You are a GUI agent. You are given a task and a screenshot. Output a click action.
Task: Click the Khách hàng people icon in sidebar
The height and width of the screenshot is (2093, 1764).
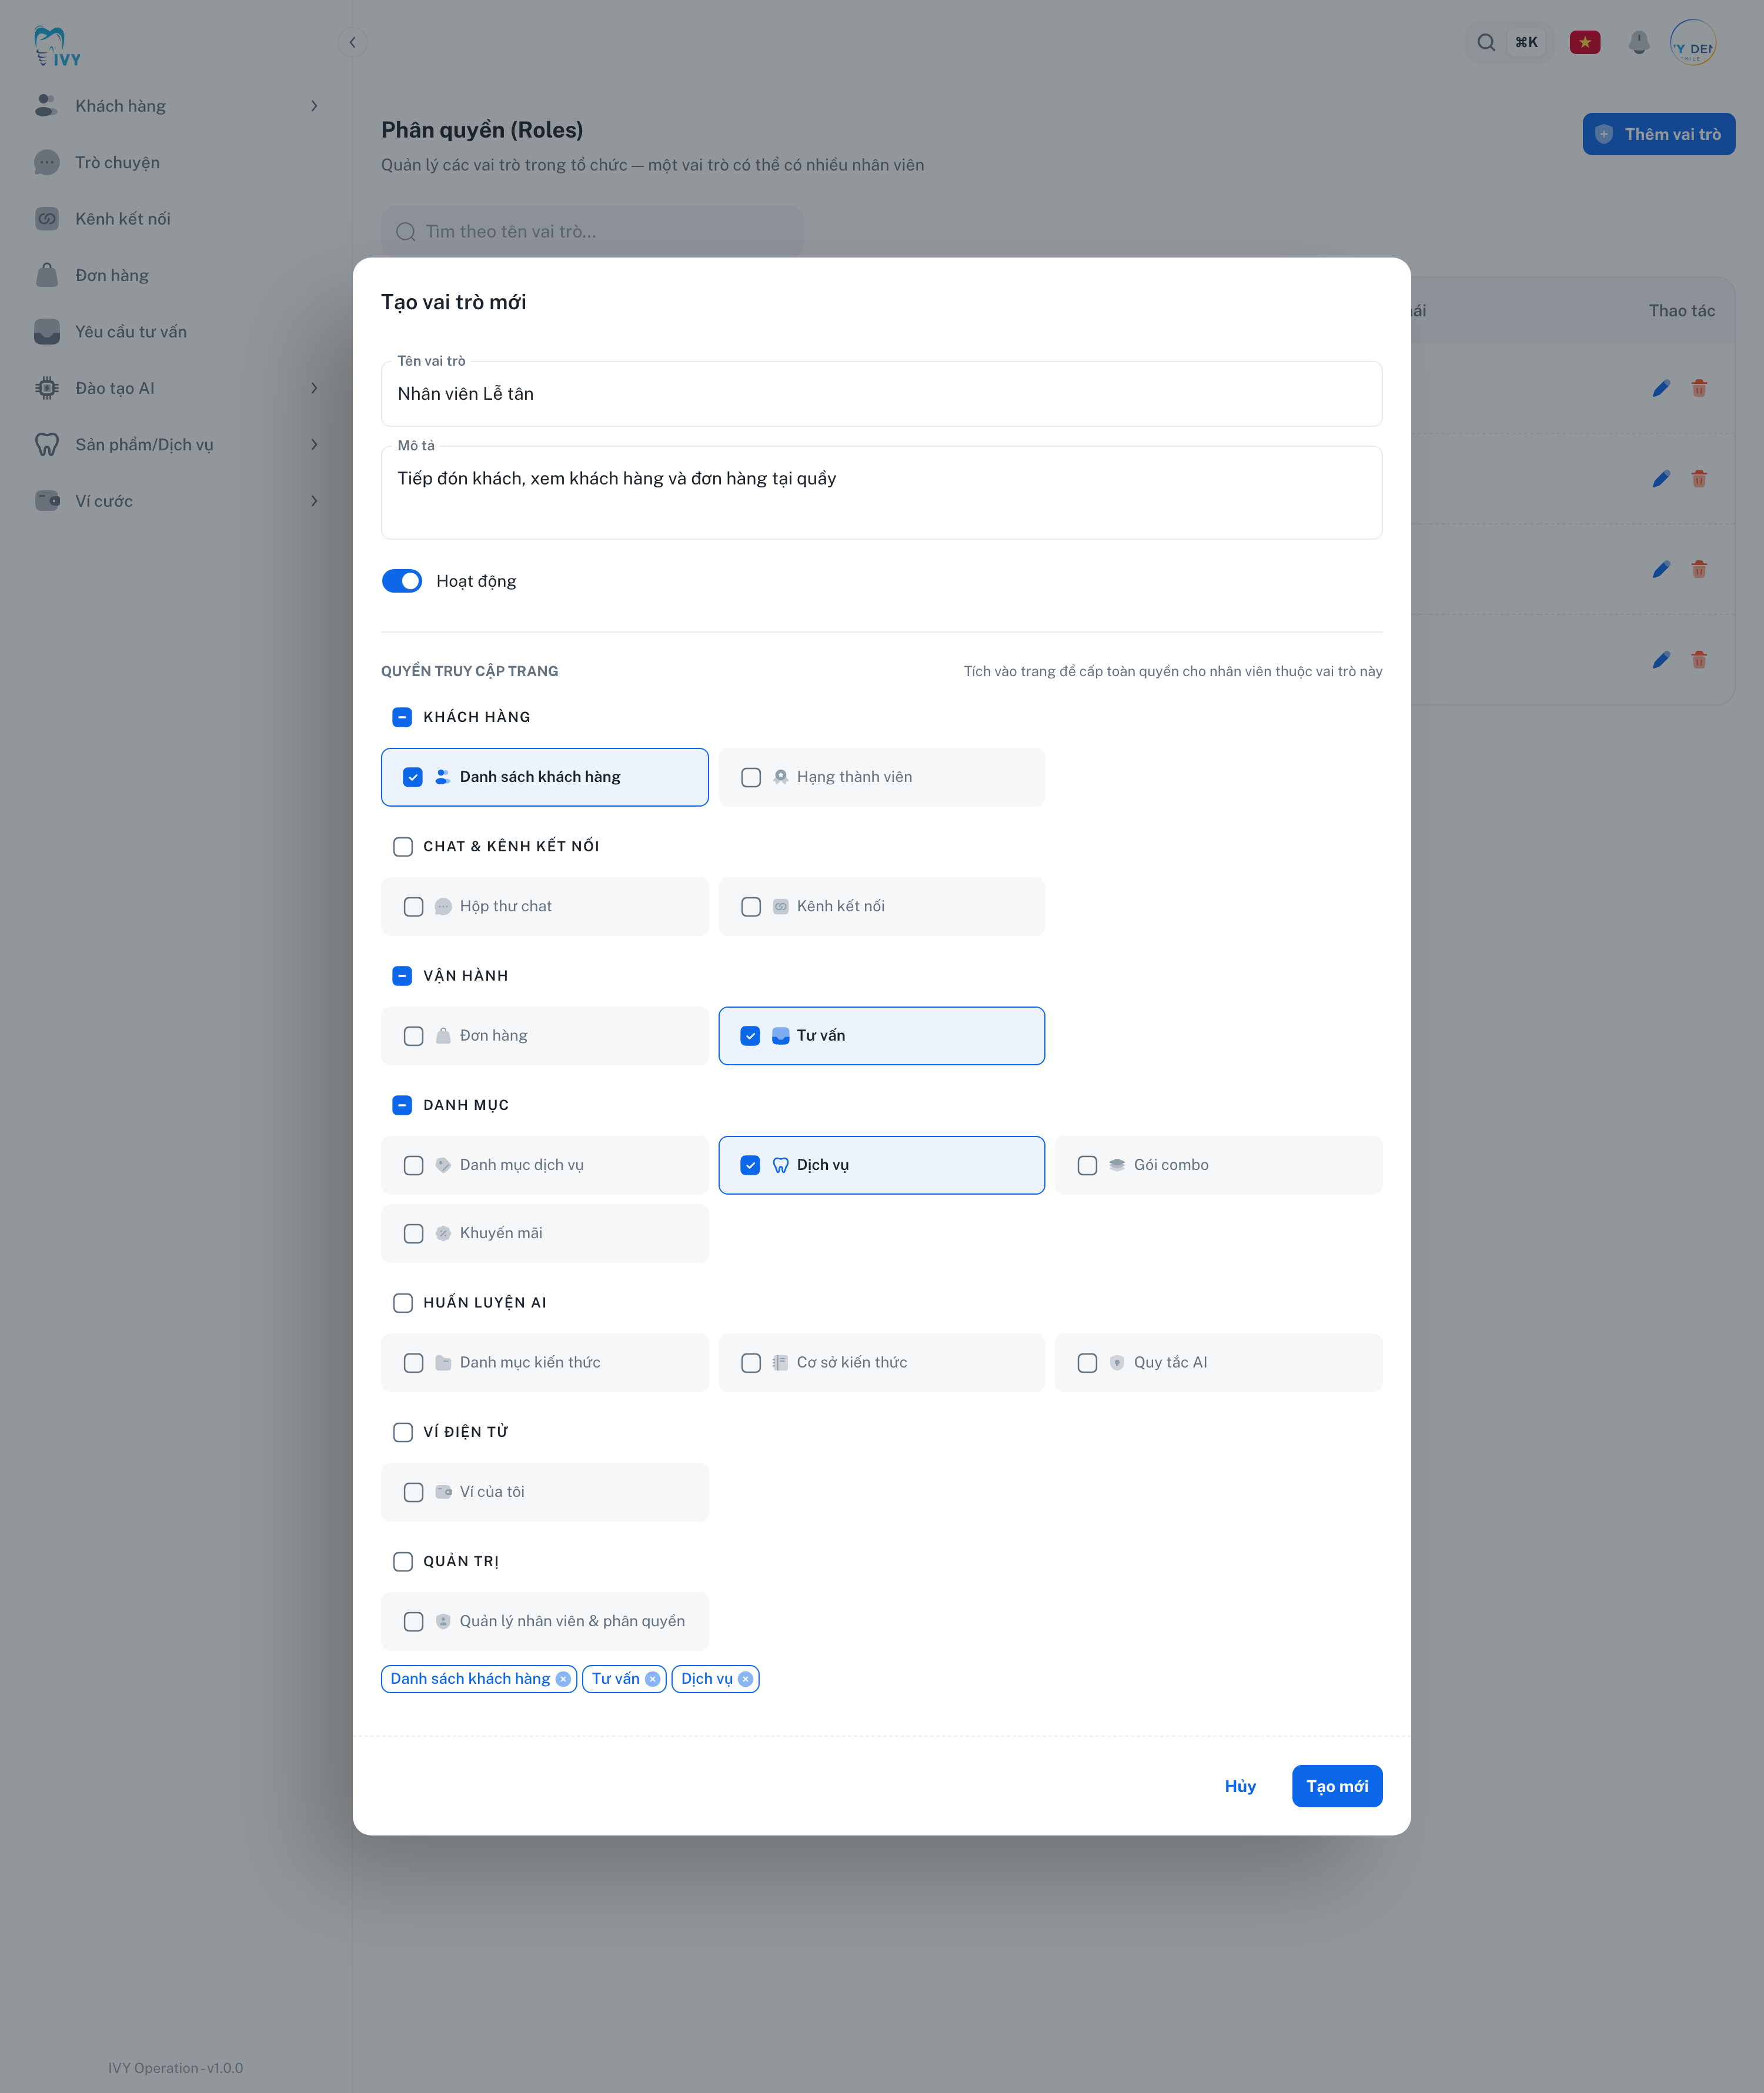pyautogui.click(x=46, y=106)
